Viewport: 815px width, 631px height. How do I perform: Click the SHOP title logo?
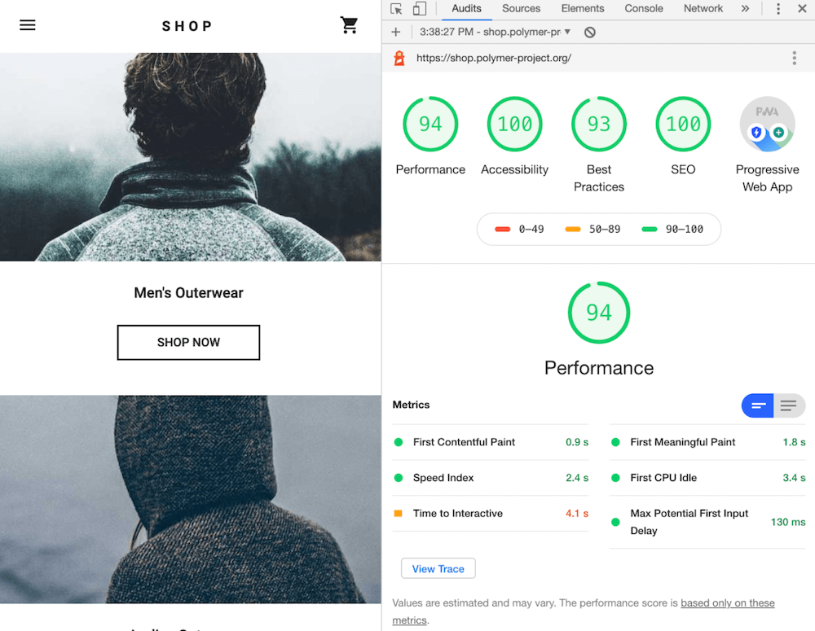pos(187,26)
